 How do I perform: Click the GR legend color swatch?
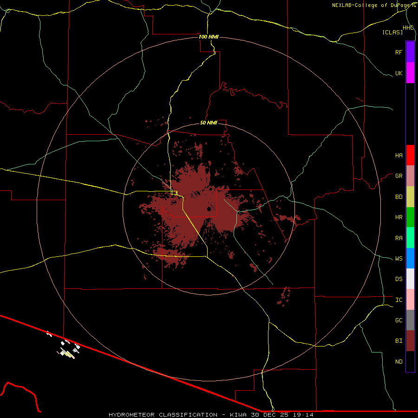point(410,176)
